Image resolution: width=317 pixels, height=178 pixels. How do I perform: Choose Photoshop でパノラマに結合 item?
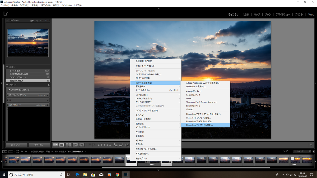point(206,118)
